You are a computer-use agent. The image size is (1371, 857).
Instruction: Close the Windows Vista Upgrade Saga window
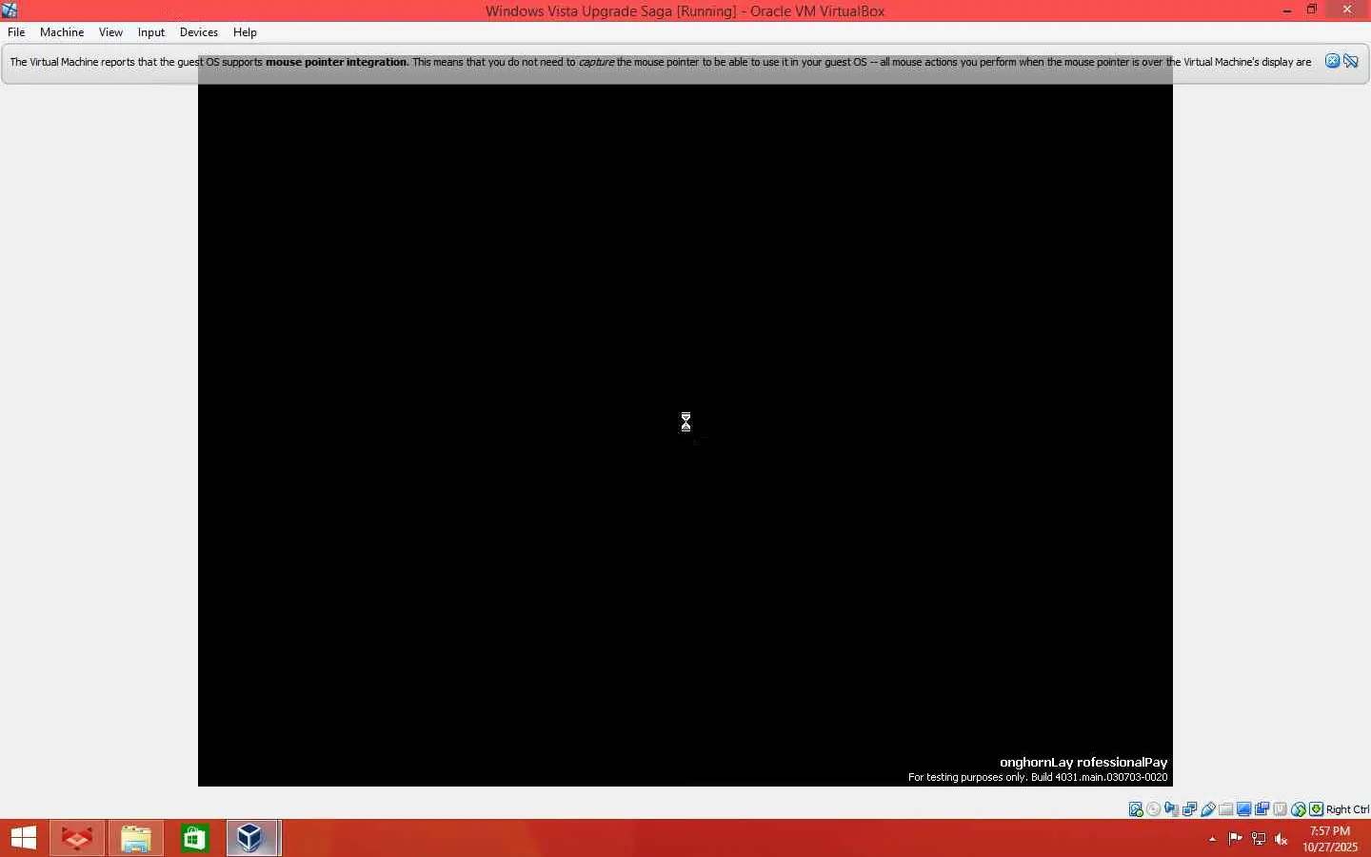coord(1347,10)
